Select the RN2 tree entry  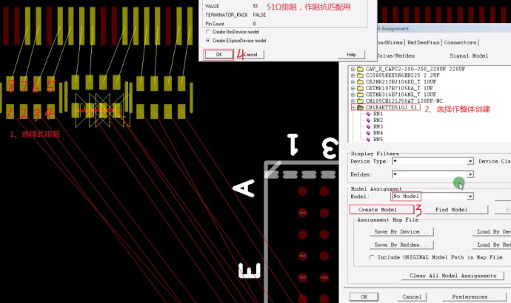(378, 120)
